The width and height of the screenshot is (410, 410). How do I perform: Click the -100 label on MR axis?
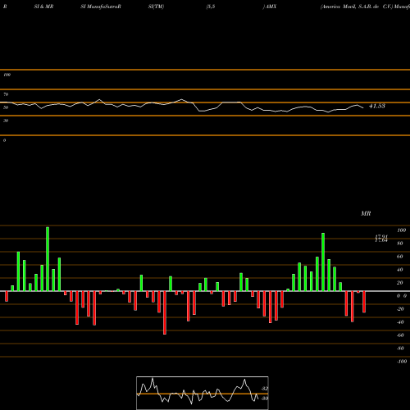(402, 362)
